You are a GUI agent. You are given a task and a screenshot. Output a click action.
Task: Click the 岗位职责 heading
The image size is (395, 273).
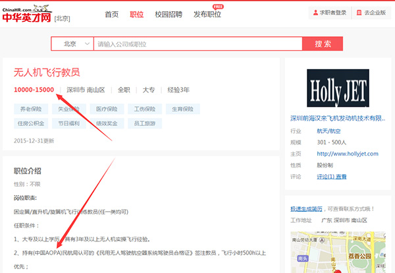tap(25, 198)
